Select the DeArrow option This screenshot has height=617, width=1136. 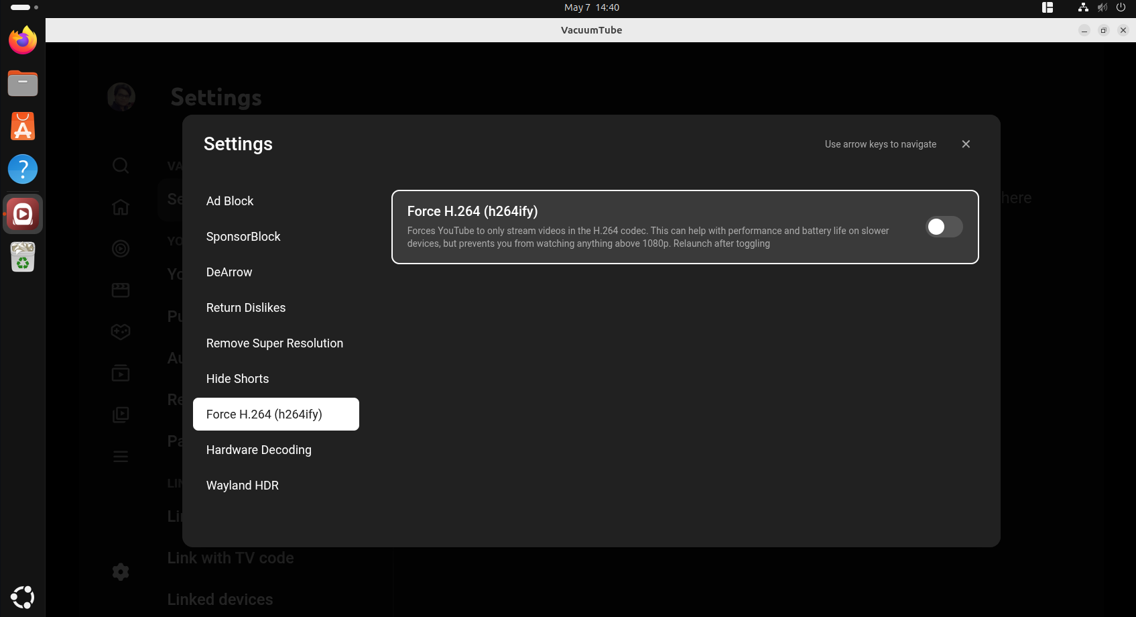[276, 272]
